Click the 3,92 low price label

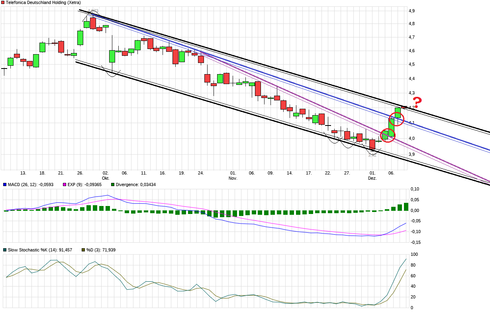373,155
